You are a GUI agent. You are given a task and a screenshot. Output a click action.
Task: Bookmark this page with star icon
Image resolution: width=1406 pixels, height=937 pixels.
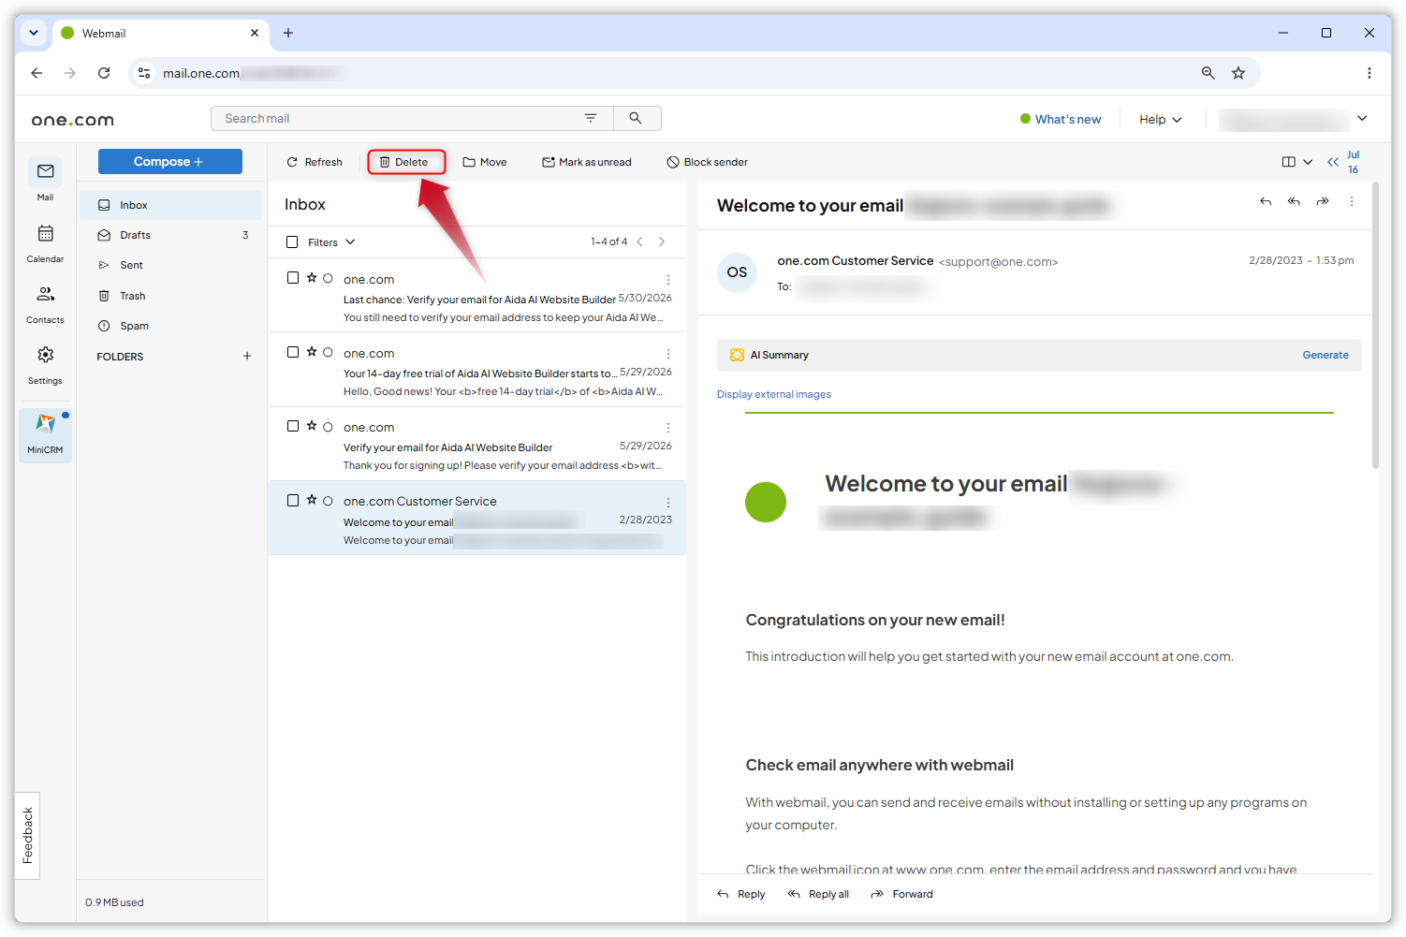click(x=1238, y=73)
